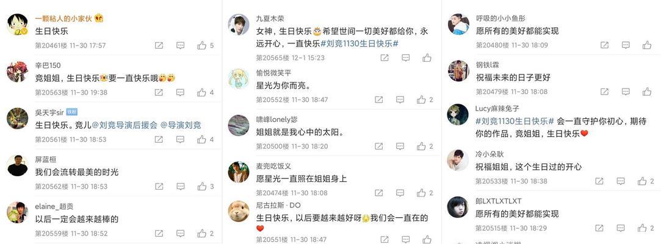661x244 pixels.
Task: Share 冷小朵耿's comment on floor 20533
Action: tap(599, 181)
